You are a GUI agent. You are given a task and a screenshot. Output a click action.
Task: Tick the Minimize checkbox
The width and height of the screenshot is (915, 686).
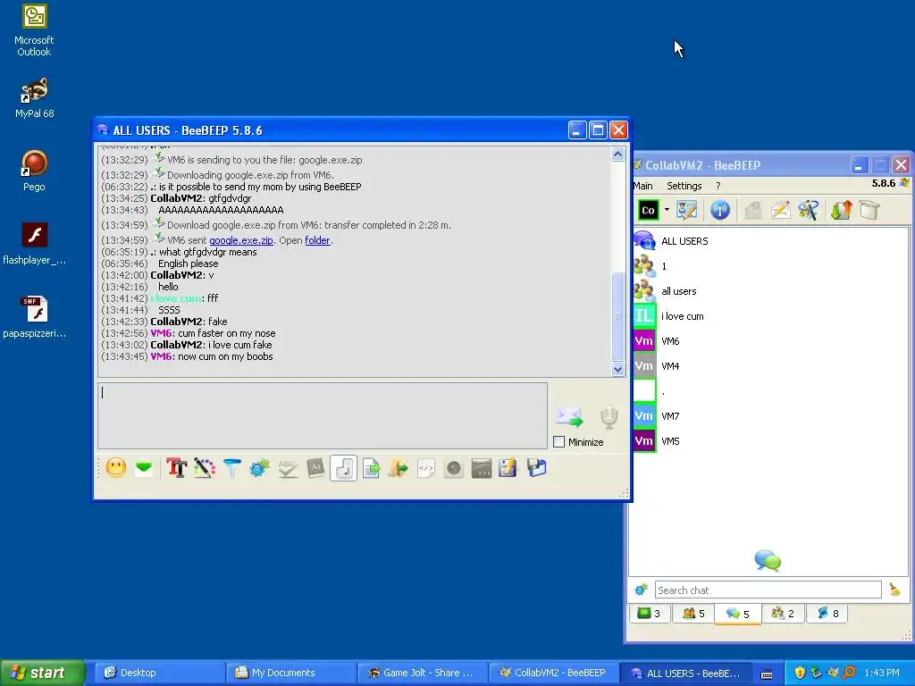tap(559, 442)
